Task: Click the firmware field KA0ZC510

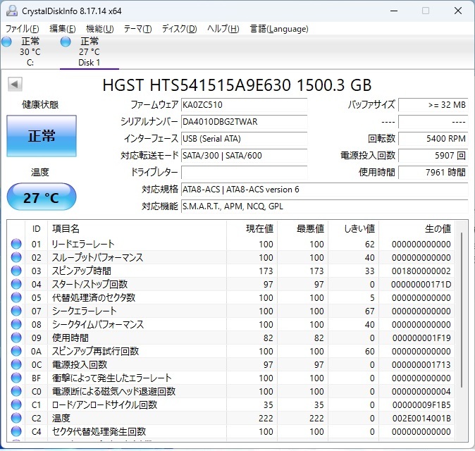Action: pos(244,105)
